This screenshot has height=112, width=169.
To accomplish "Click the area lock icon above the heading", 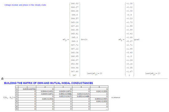I will [2, 79].
